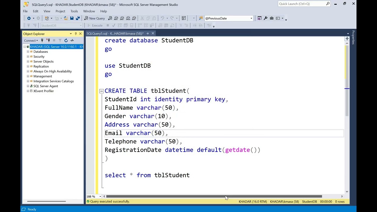Click the Undo icon
Viewport: 377px width, 212px height.
coord(162,18)
